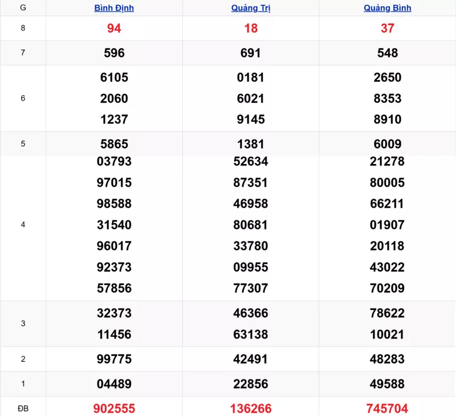Screen dimensions: 456x420
Task: Click prize-two number 42491
Action: pyautogui.click(x=251, y=359)
